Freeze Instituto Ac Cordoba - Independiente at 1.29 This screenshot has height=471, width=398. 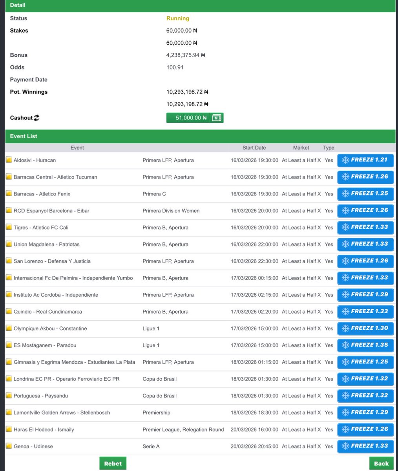(365, 295)
